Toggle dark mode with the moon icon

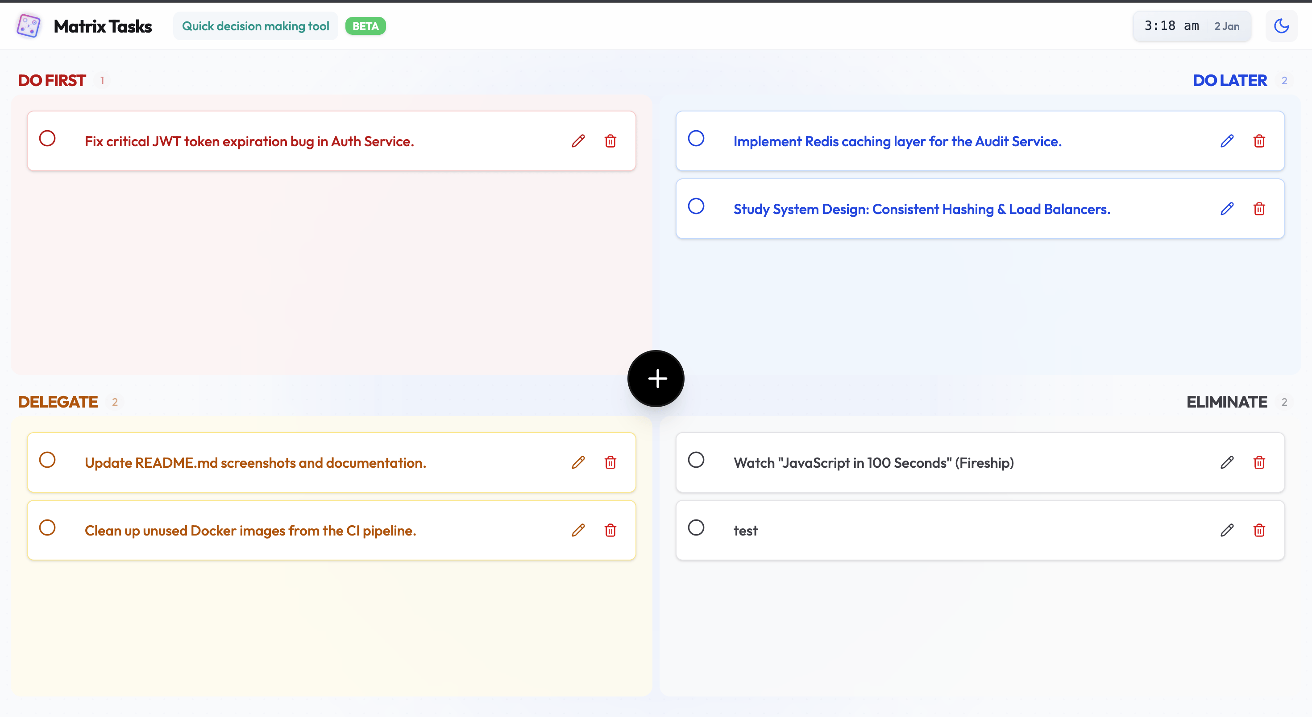pyautogui.click(x=1282, y=26)
